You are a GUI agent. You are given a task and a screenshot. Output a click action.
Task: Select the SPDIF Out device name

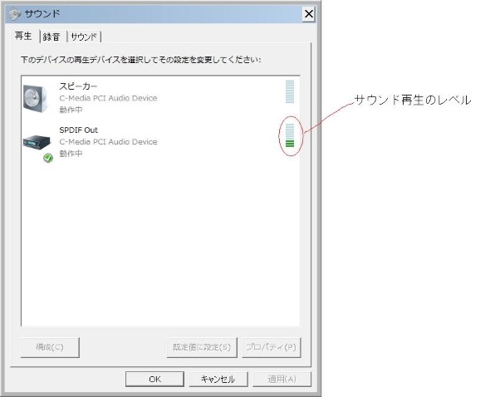79,130
